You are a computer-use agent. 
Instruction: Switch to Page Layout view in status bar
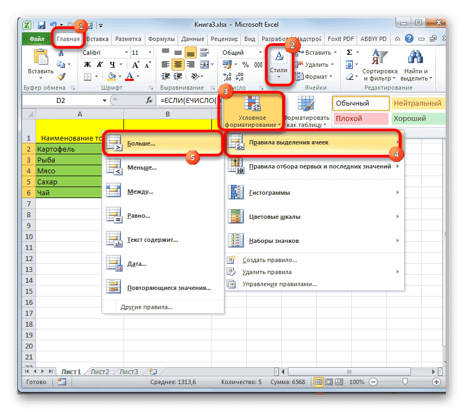(x=328, y=382)
